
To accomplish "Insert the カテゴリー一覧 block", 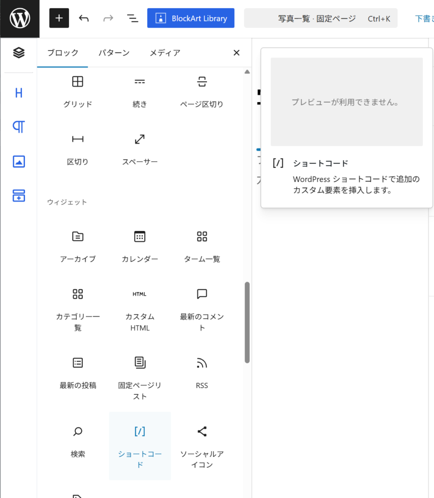I will [78, 310].
